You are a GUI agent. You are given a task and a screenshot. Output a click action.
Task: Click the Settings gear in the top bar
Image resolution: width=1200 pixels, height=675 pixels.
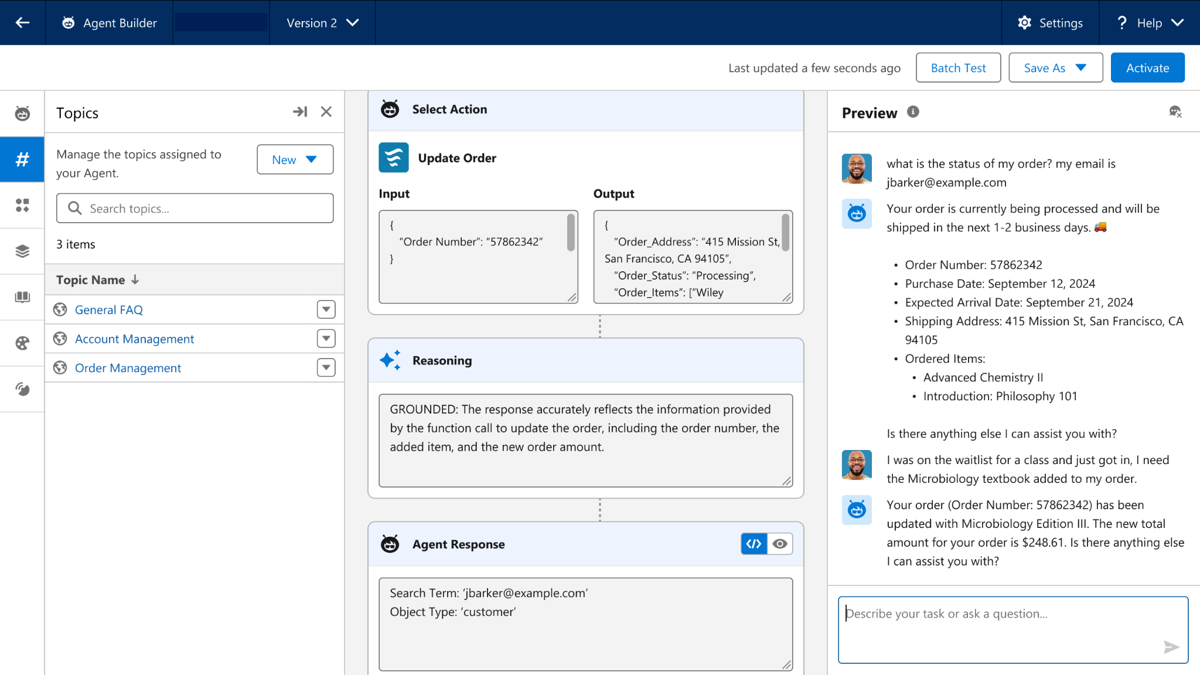coord(1024,23)
